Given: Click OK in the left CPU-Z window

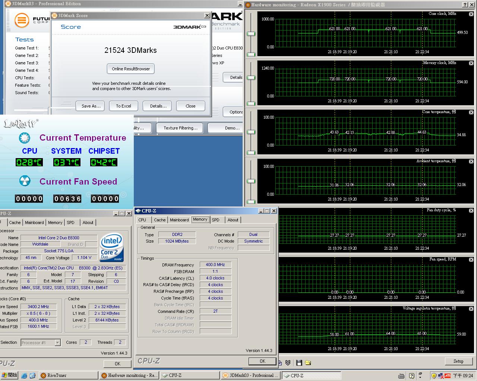Looking at the screenshot, I should click(117, 364).
